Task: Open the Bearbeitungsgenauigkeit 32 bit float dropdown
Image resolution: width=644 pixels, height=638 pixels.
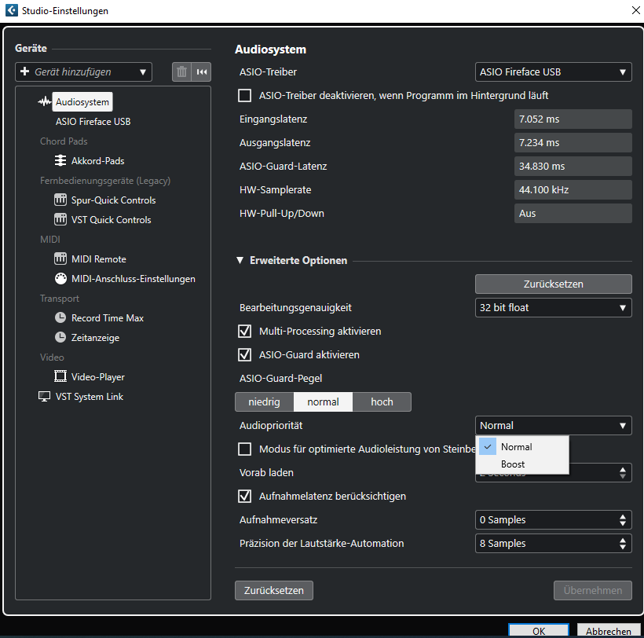Action: tap(553, 308)
